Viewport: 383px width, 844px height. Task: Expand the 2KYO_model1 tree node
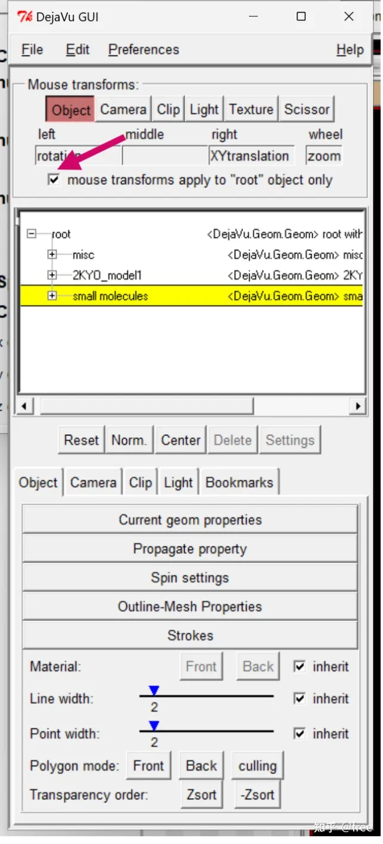tap(52, 276)
